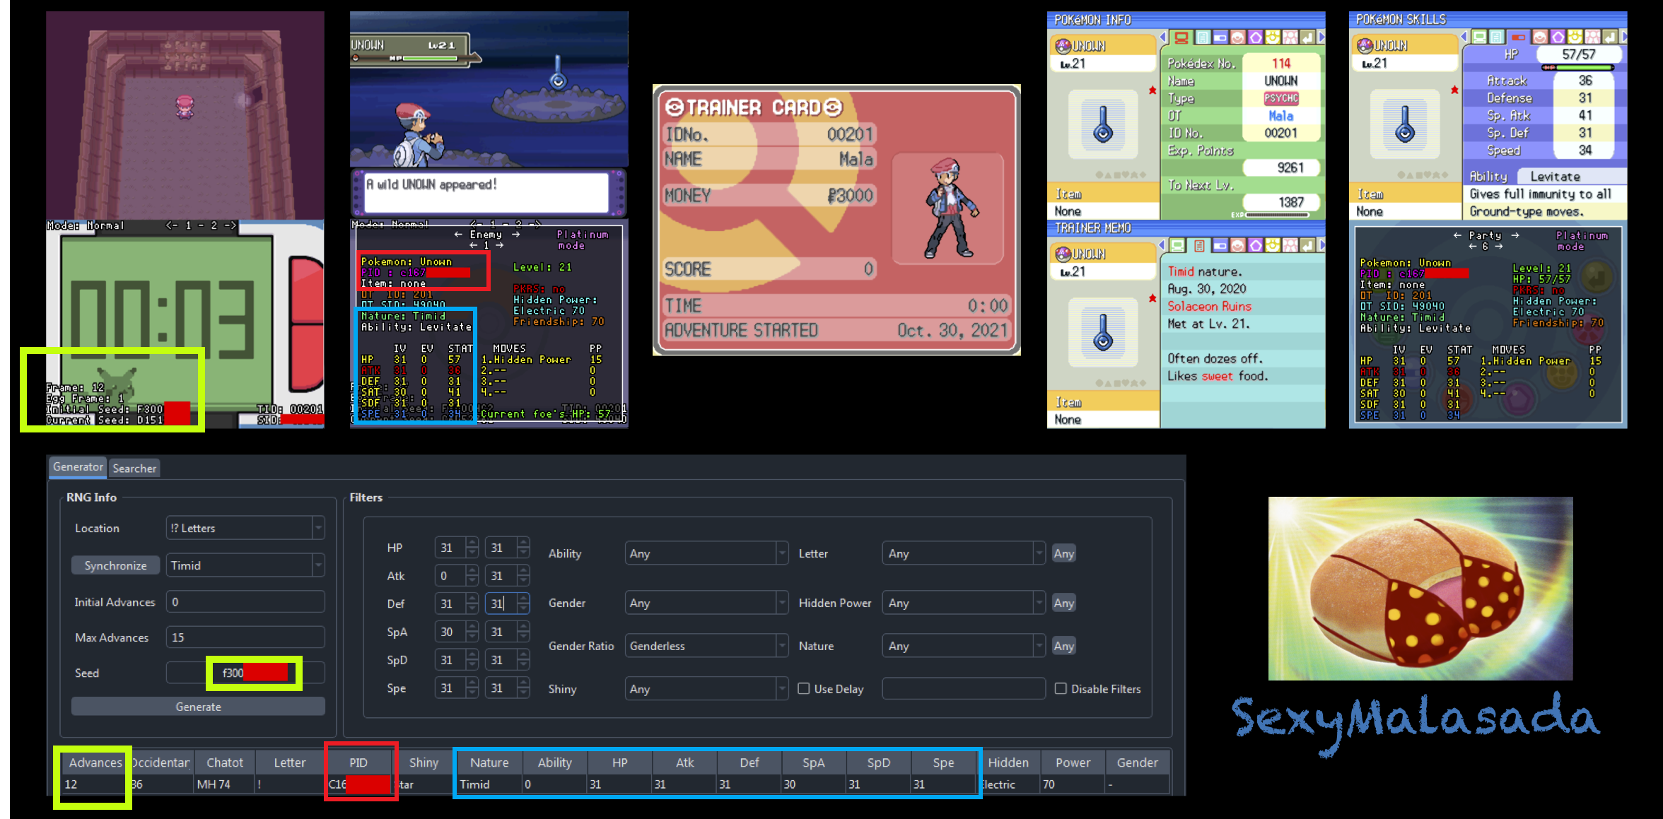Enable the Use Delay checkbox
1663x819 pixels.
(x=804, y=689)
